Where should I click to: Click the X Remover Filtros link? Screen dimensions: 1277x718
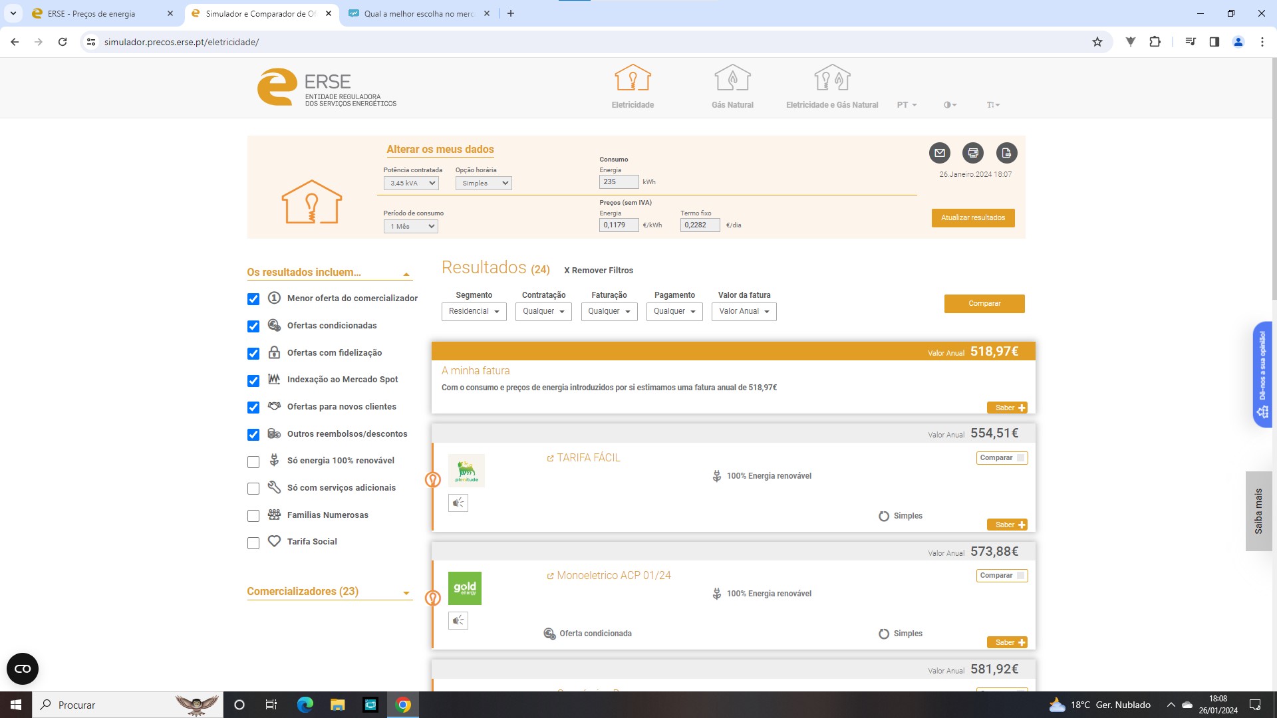click(x=598, y=271)
